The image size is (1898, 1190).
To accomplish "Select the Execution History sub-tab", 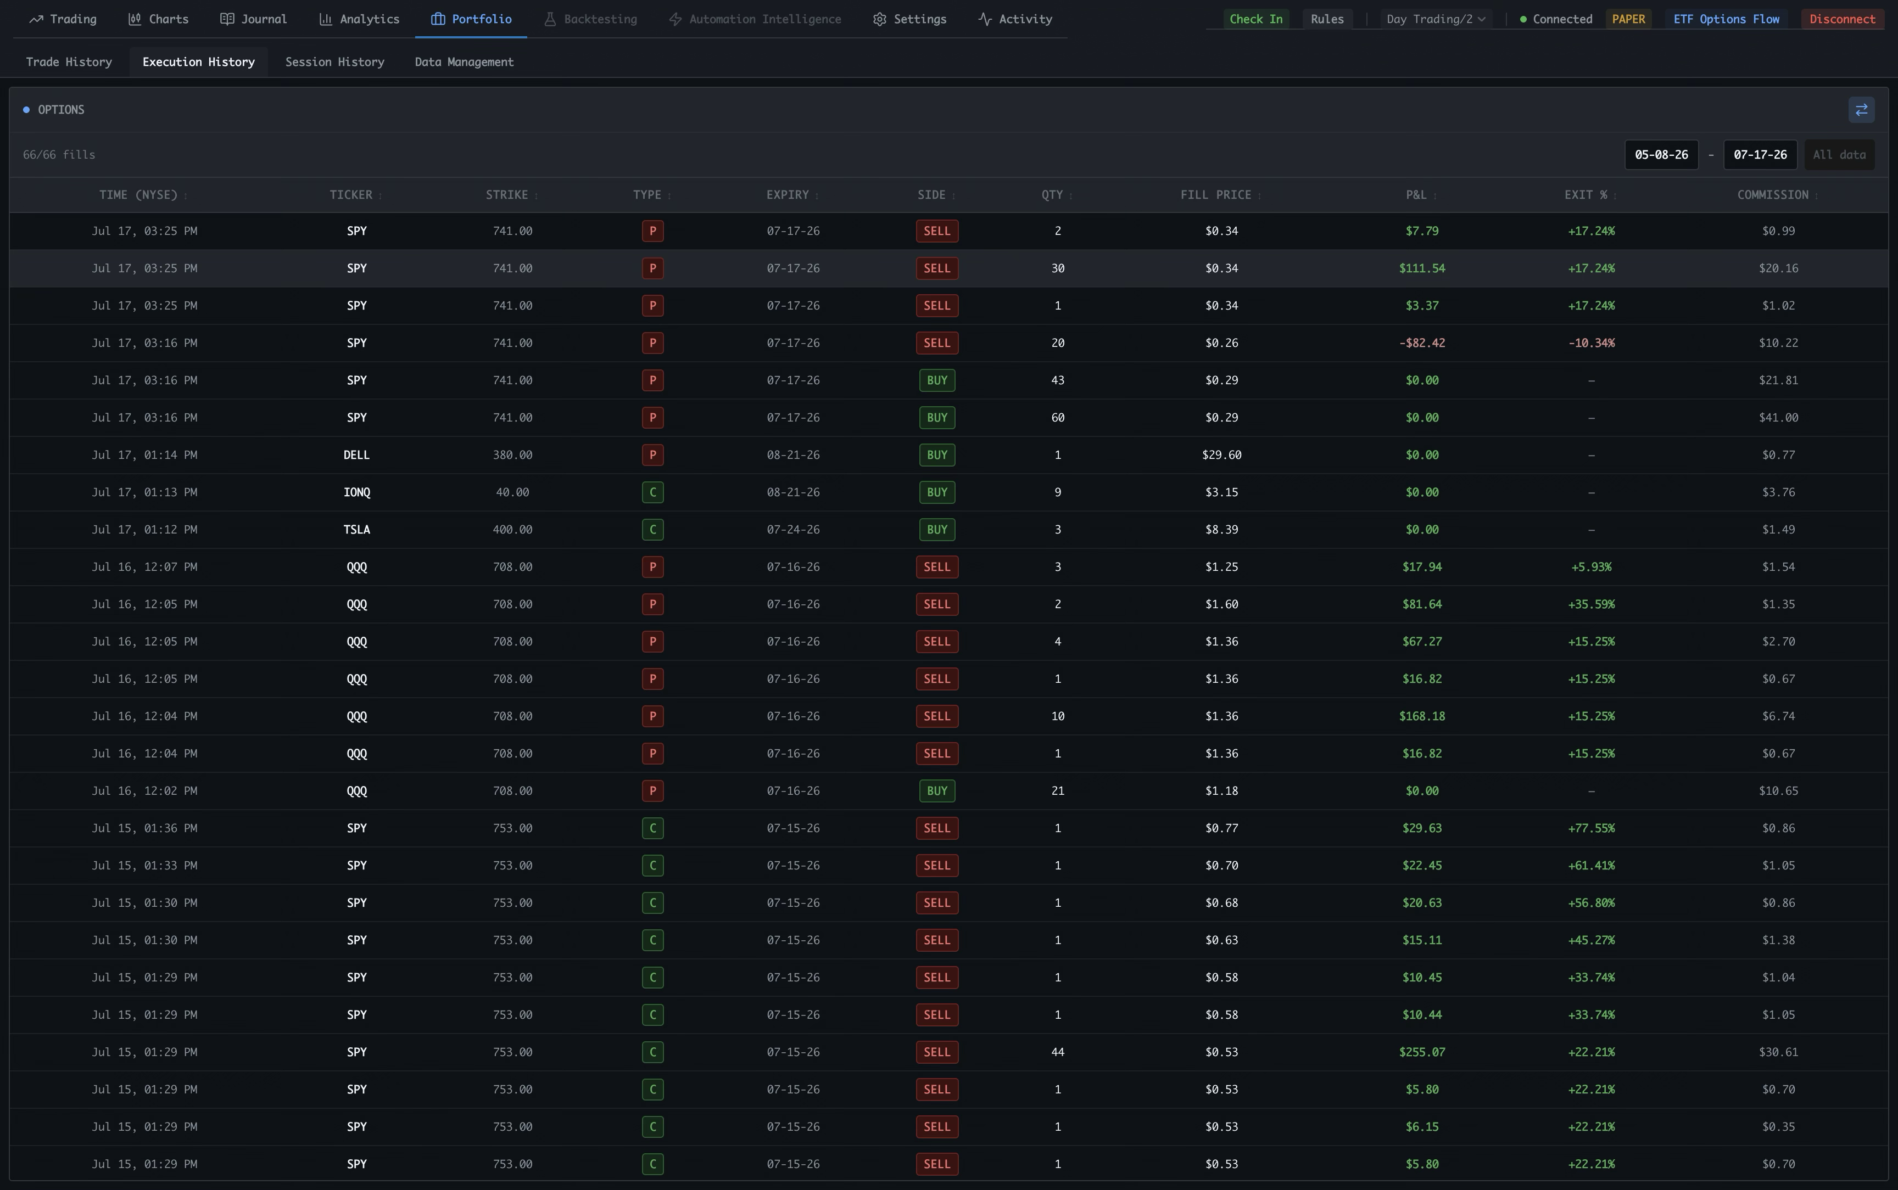I will 198,61.
